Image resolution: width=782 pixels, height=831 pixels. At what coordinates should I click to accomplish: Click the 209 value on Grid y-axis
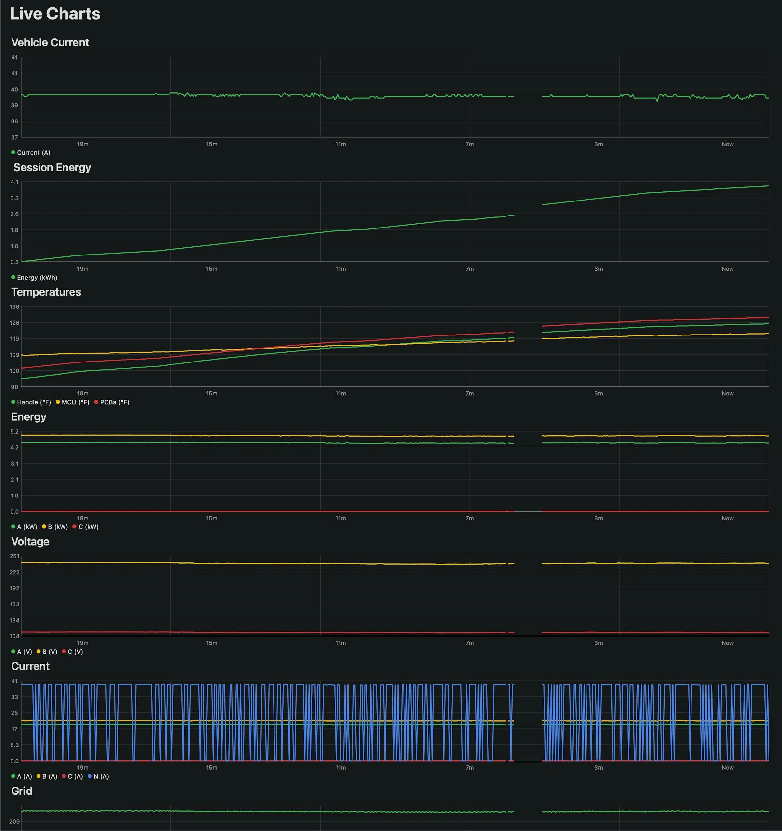(x=14, y=821)
